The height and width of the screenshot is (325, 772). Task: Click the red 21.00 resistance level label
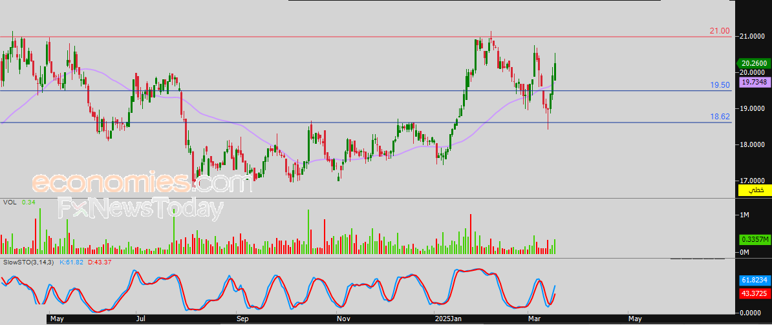tap(720, 31)
